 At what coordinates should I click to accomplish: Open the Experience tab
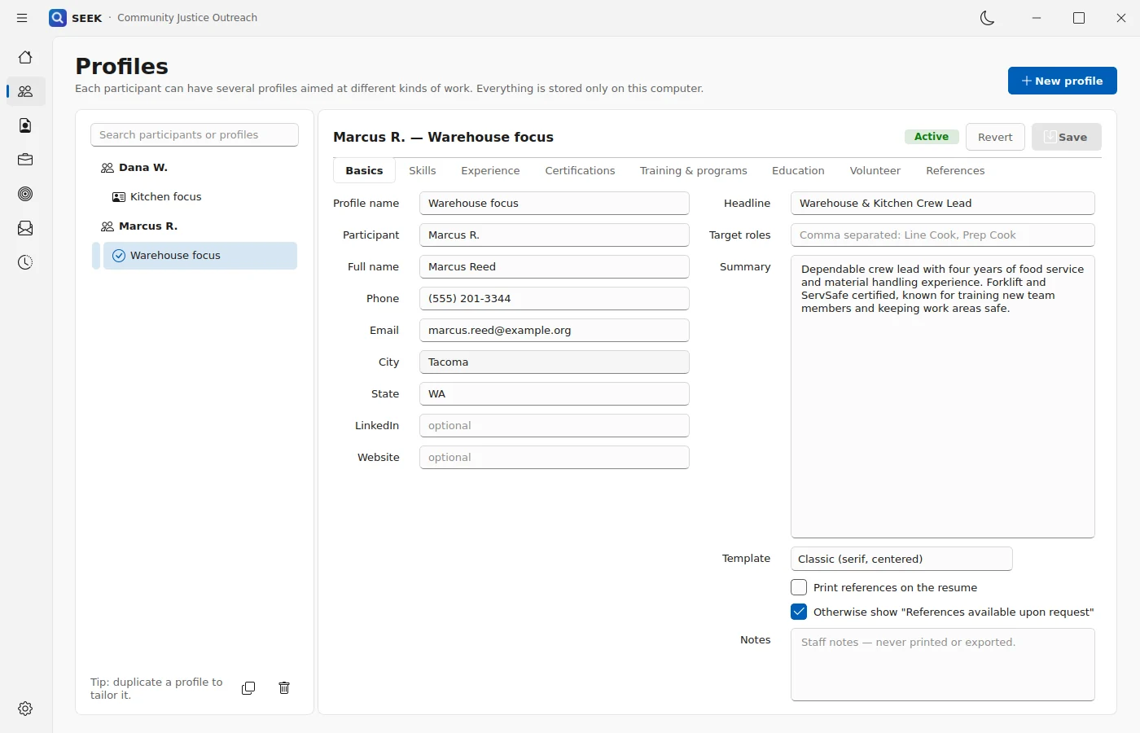(x=490, y=170)
